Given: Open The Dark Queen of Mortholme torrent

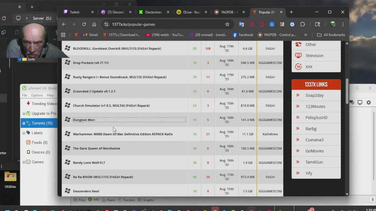Looking at the screenshot, I should click(x=96, y=148).
